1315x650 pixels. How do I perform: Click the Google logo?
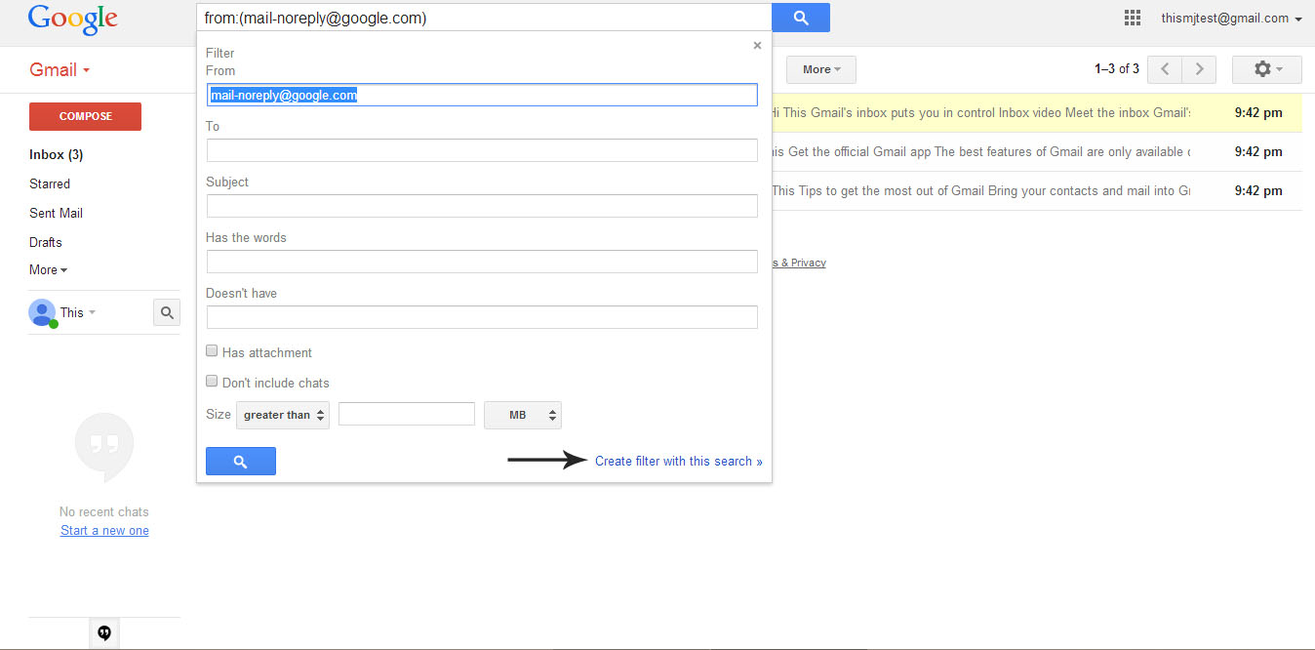[73, 19]
